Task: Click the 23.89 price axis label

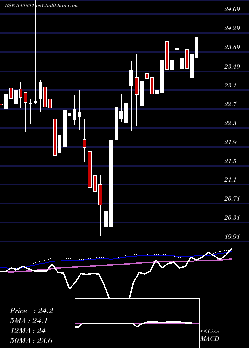Action: [232, 47]
